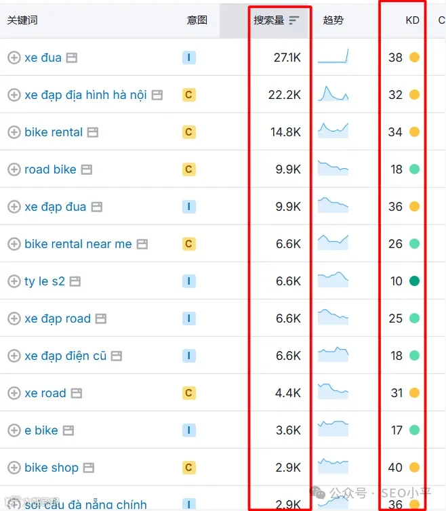The height and width of the screenshot is (511, 446).
Task: Click dark green KD dot for ty le s2
Action: pyautogui.click(x=414, y=281)
